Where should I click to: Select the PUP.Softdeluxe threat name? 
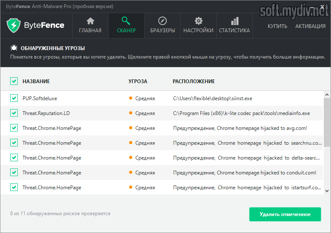(x=40, y=98)
